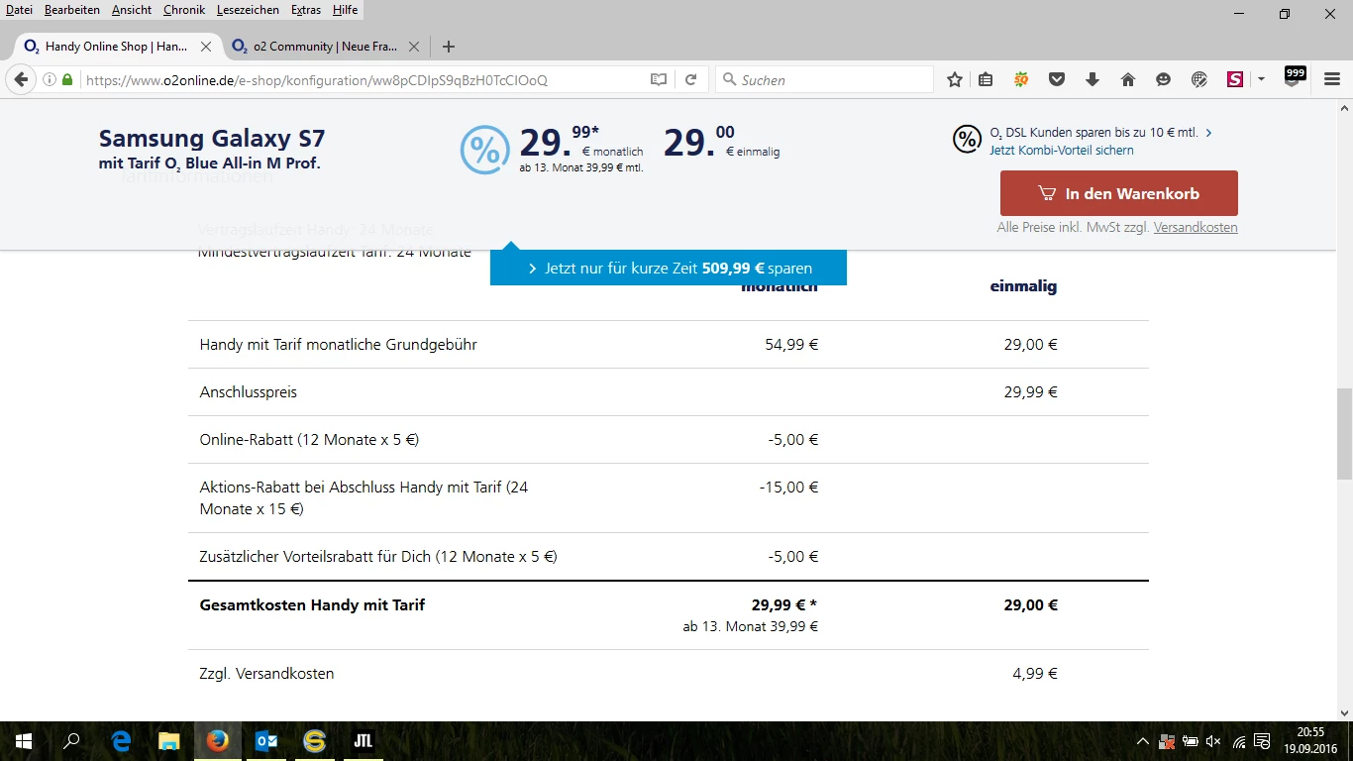Open the globe pencil extension icon

tap(1199, 80)
